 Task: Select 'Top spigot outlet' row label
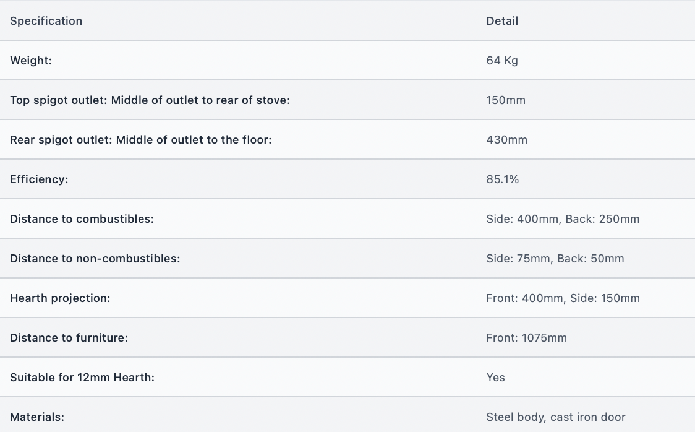coord(150,100)
